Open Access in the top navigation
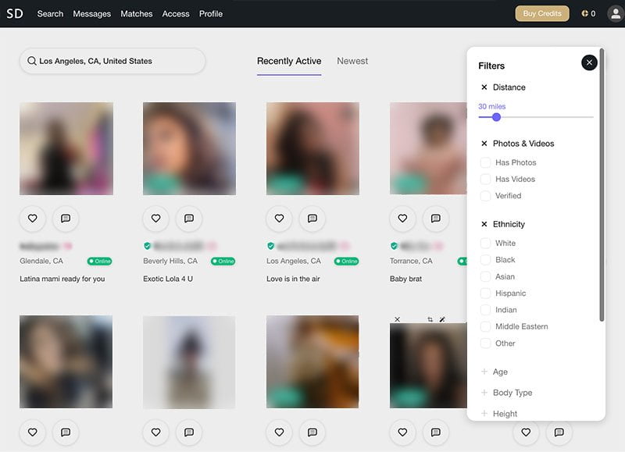625x452 pixels. coord(176,13)
